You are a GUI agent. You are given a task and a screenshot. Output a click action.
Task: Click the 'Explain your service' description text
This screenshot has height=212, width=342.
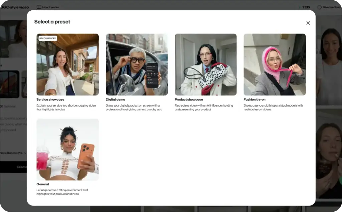66,107
